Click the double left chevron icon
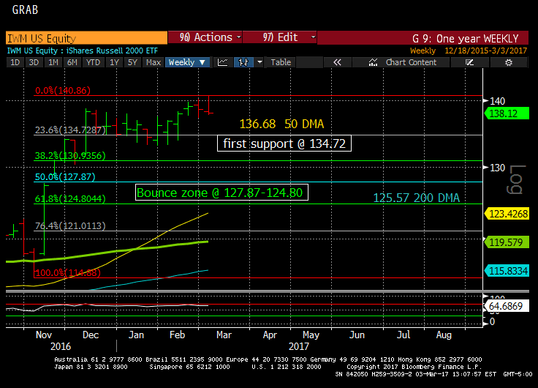Screen dimensions: 538x388 point(337,62)
